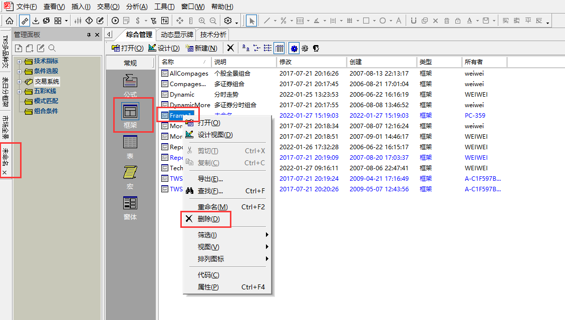565x320 pixels.
Task: Switch to the 技术分析 tab
Action: (x=213, y=35)
